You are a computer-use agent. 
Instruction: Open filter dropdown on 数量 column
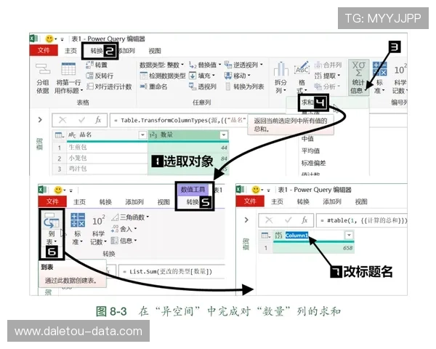pyautogui.click(x=224, y=135)
